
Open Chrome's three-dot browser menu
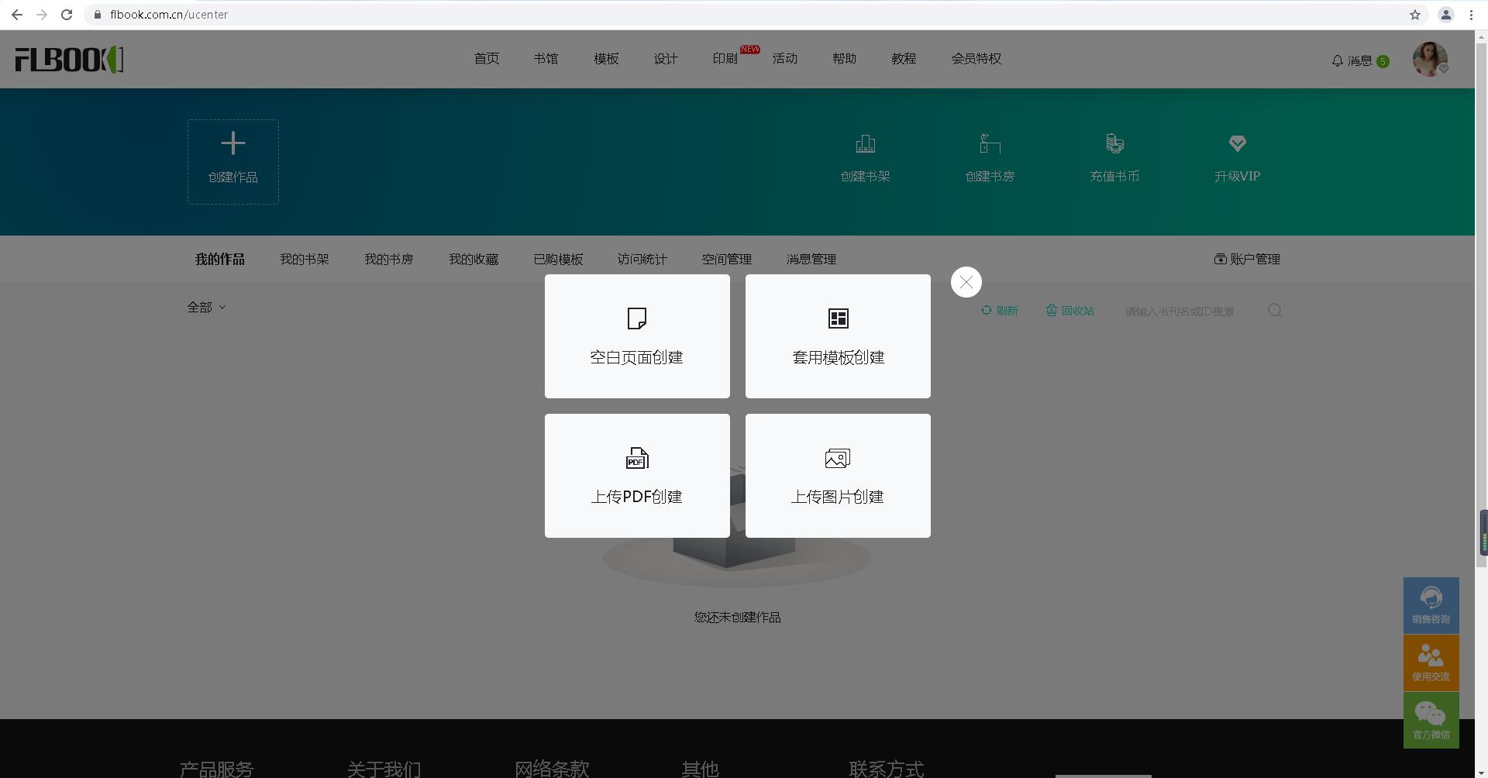(1471, 14)
